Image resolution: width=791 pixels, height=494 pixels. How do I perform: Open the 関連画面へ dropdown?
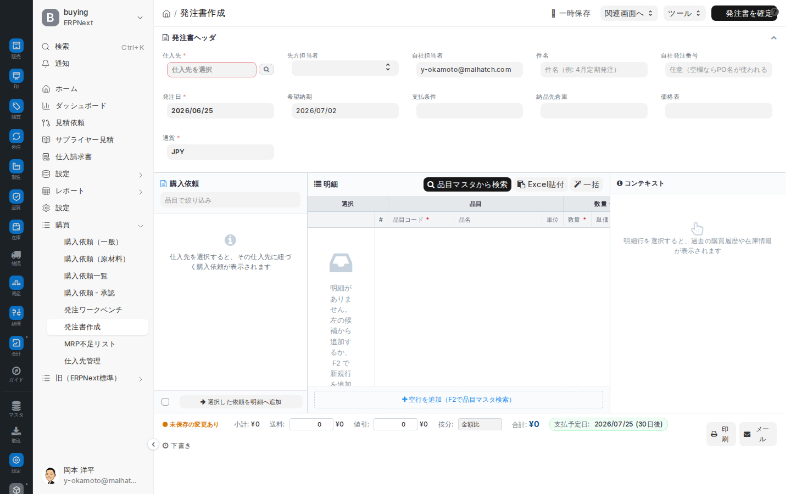tap(629, 13)
